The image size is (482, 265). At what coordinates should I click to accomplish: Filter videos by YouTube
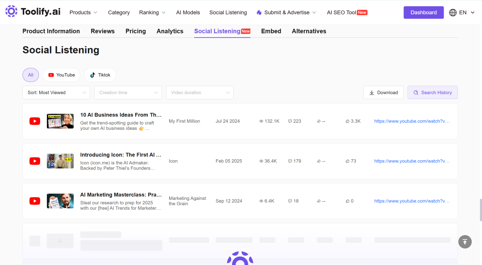62,75
